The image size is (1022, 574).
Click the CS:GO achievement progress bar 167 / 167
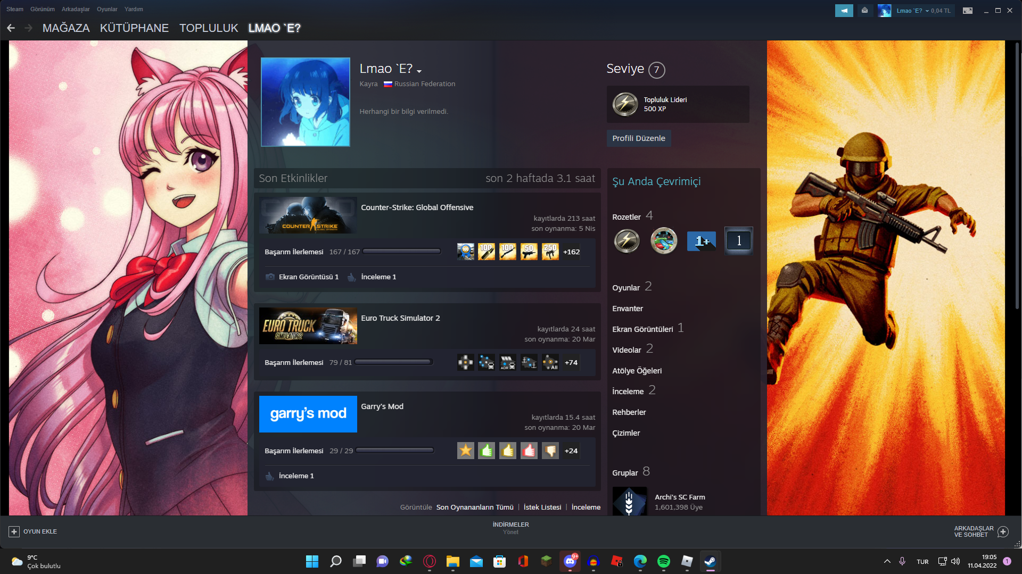(x=402, y=252)
